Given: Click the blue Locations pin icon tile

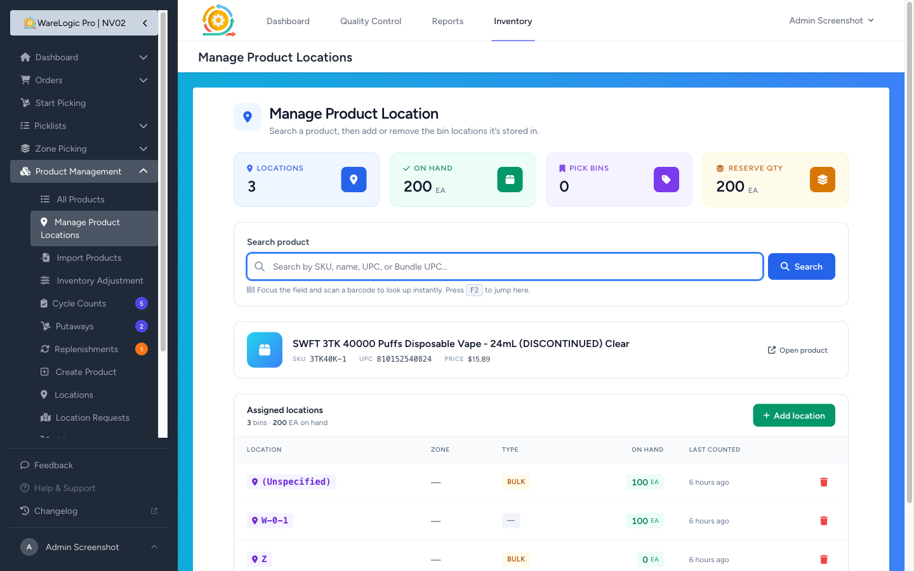Looking at the screenshot, I should (x=354, y=180).
